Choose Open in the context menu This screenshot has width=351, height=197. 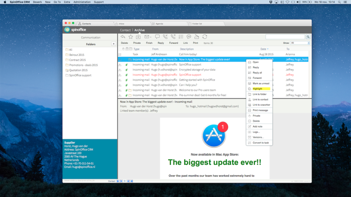point(259,62)
